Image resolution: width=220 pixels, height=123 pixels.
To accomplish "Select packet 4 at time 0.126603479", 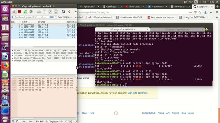I will point(44,32).
